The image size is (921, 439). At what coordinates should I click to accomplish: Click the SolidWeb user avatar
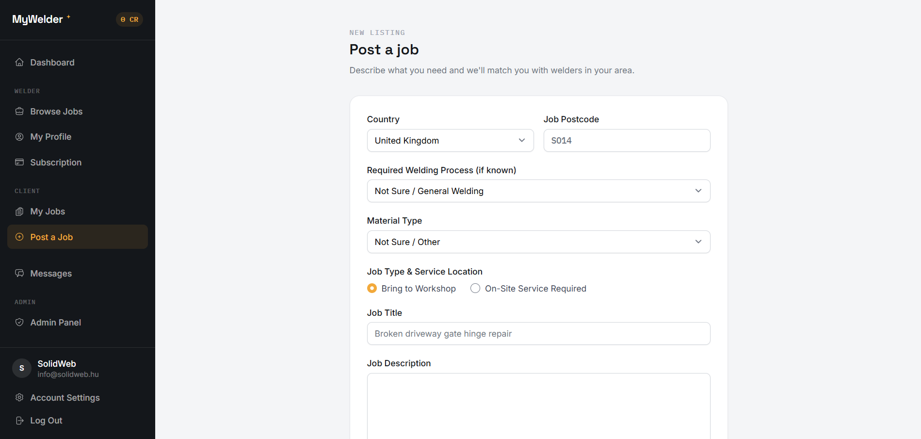click(22, 368)
